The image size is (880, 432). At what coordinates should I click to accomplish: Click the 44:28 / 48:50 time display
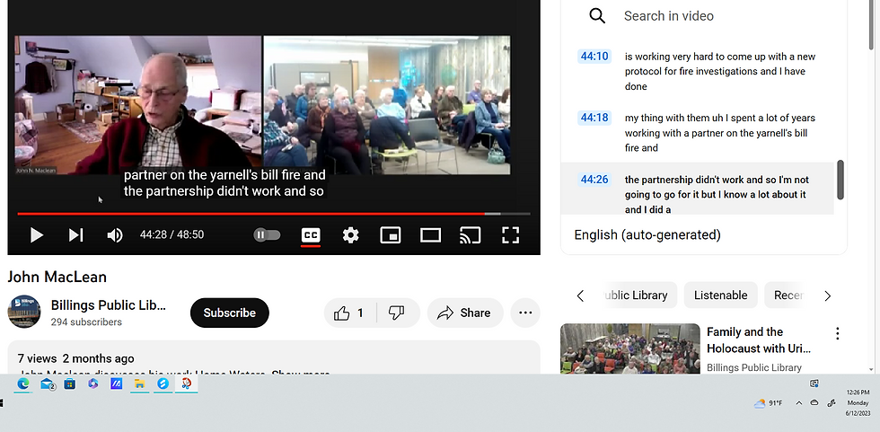172,234
